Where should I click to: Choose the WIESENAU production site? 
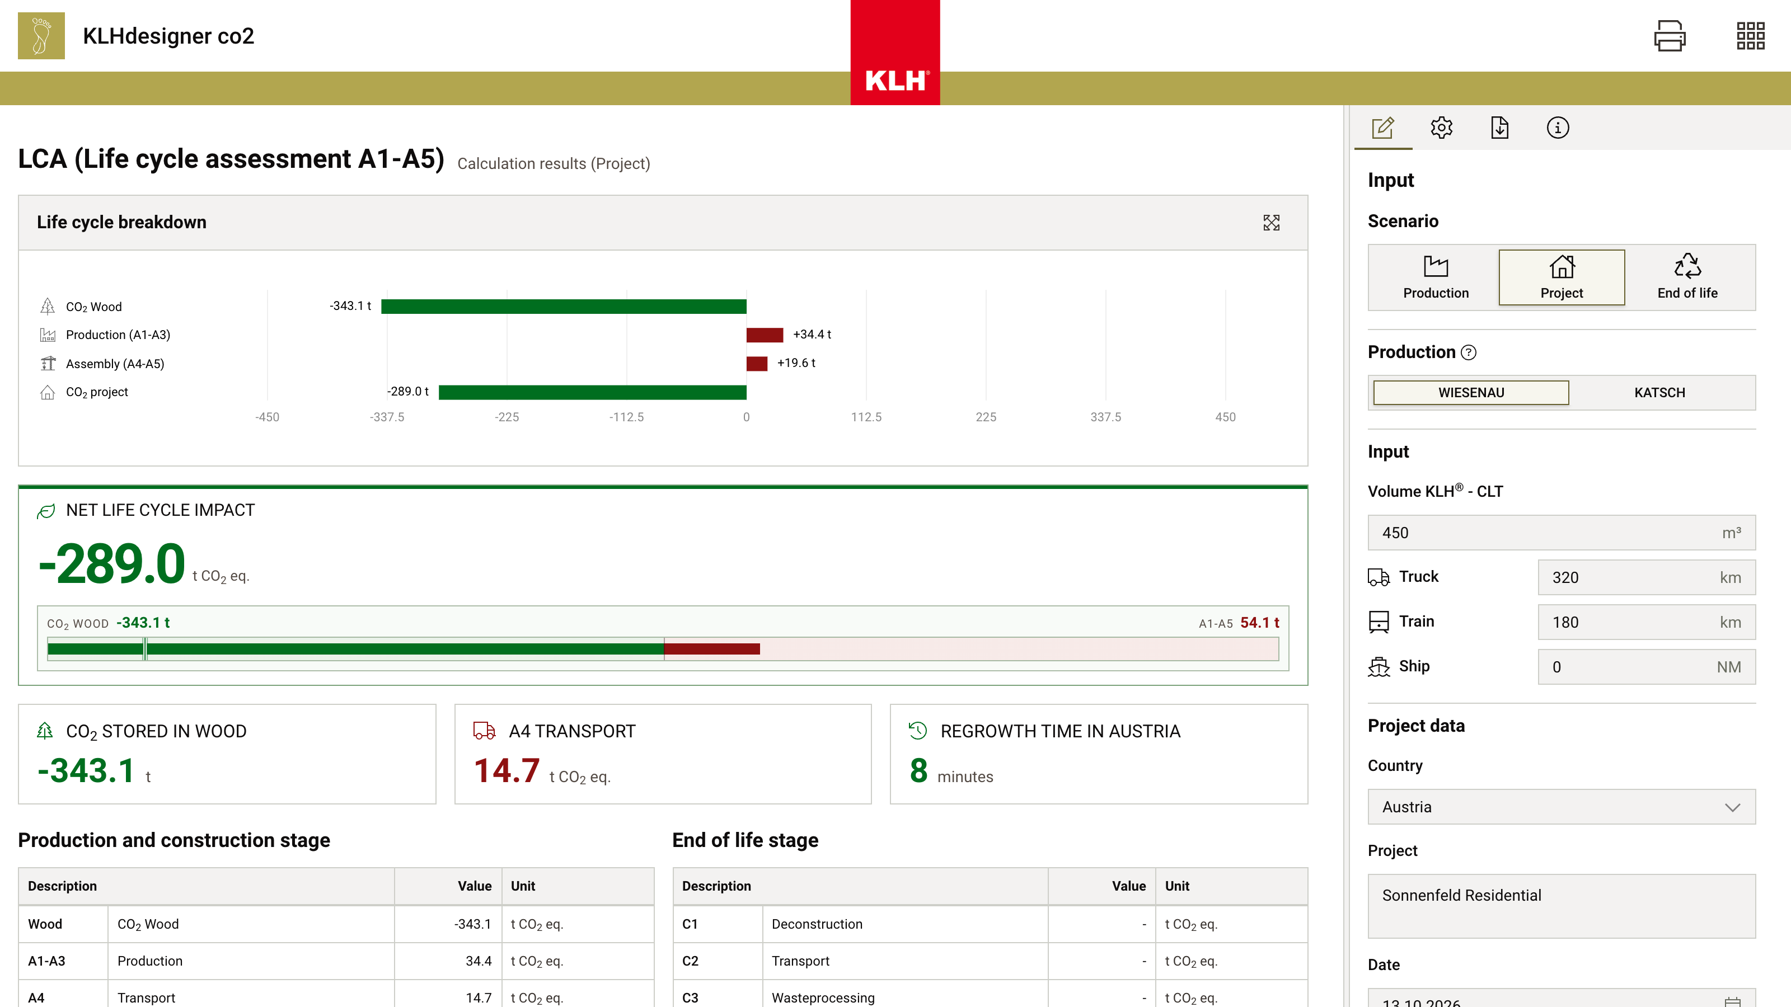(x=1471, y=393)
